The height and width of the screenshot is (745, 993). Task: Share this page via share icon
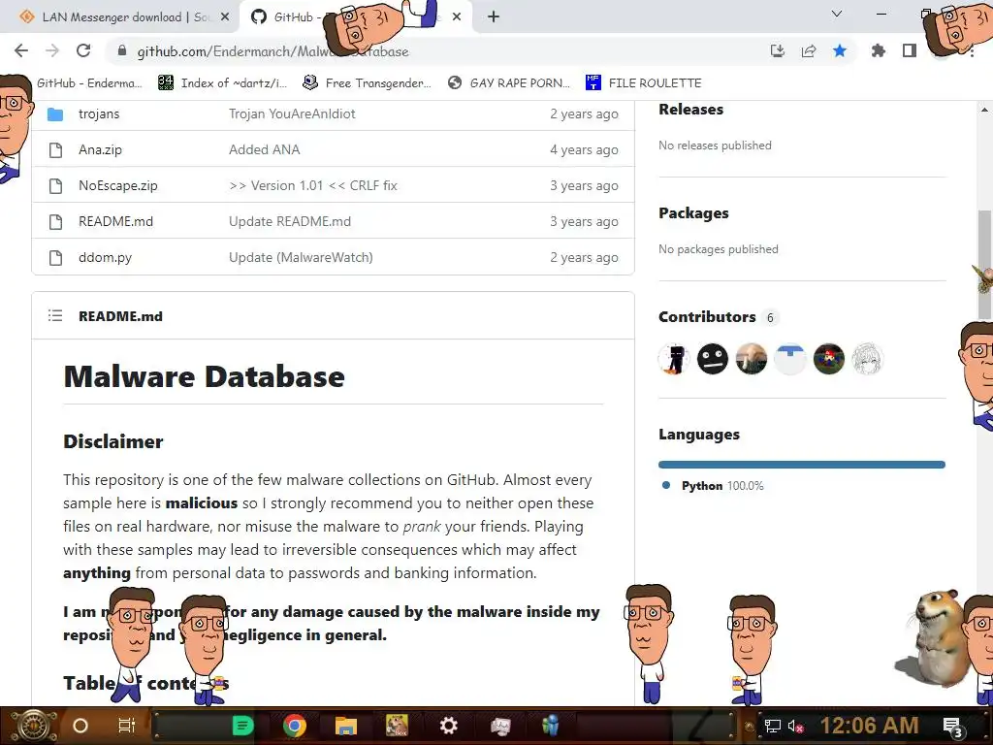(x=809, y=50)
